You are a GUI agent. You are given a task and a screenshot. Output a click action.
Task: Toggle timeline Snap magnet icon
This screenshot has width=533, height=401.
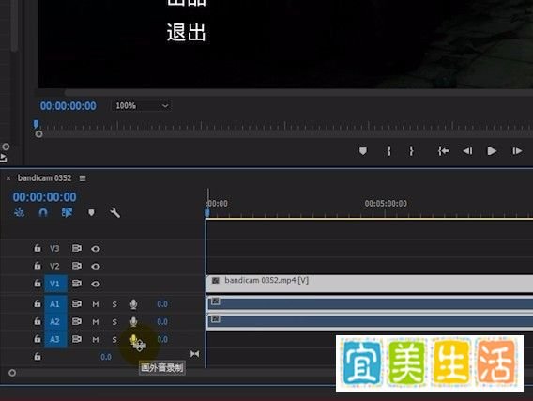tap(43, 212)
